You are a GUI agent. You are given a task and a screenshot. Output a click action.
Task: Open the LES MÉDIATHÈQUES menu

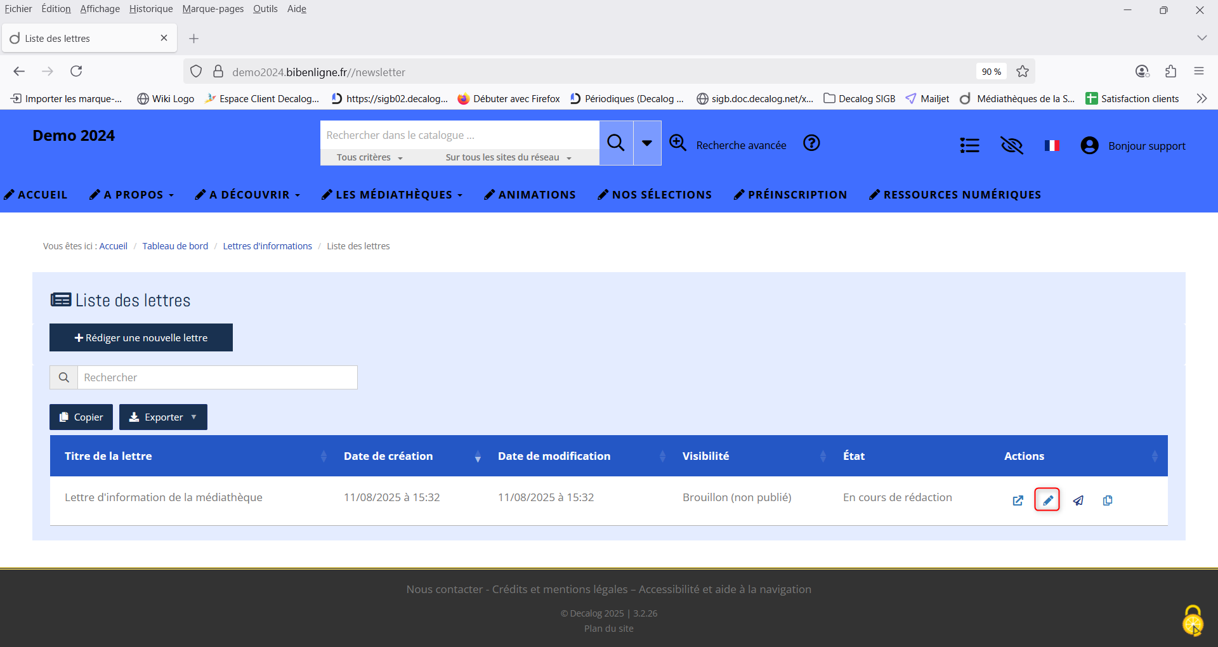pos(393,195)
